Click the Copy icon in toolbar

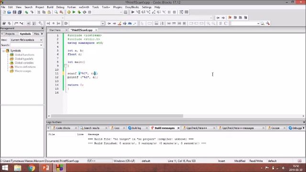pyautogui.click(x=44, y=12)
